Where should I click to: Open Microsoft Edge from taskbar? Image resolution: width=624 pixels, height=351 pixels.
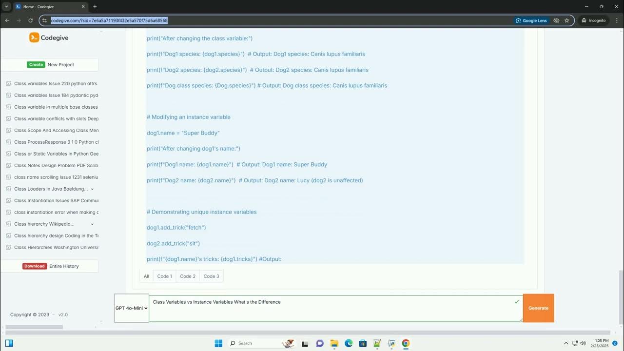click(349, 343)
